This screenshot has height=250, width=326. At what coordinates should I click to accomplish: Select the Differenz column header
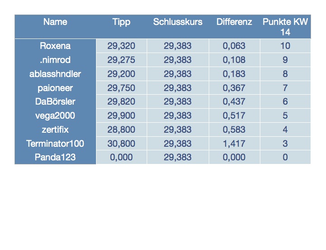click(x=234, y=22)
